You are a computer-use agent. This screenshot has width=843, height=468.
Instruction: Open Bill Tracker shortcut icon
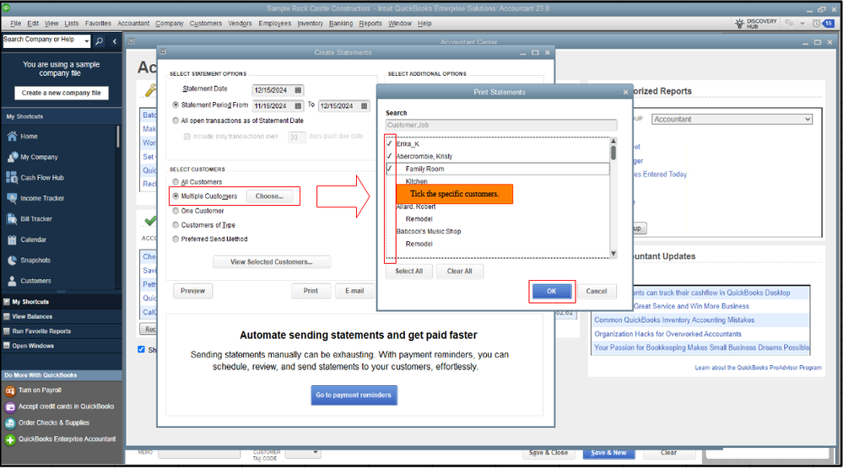coord(12,218)
